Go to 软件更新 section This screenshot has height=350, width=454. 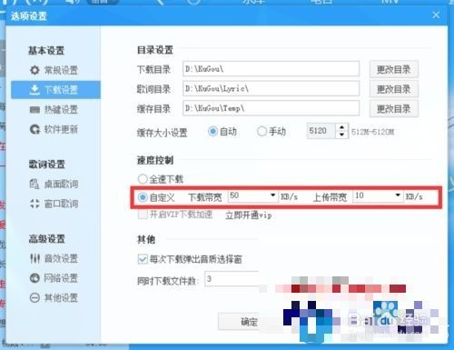pos(61,129)
